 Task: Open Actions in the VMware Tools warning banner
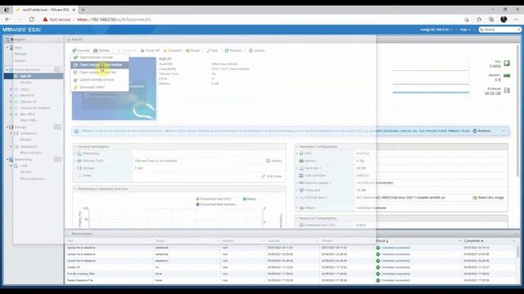481,131
